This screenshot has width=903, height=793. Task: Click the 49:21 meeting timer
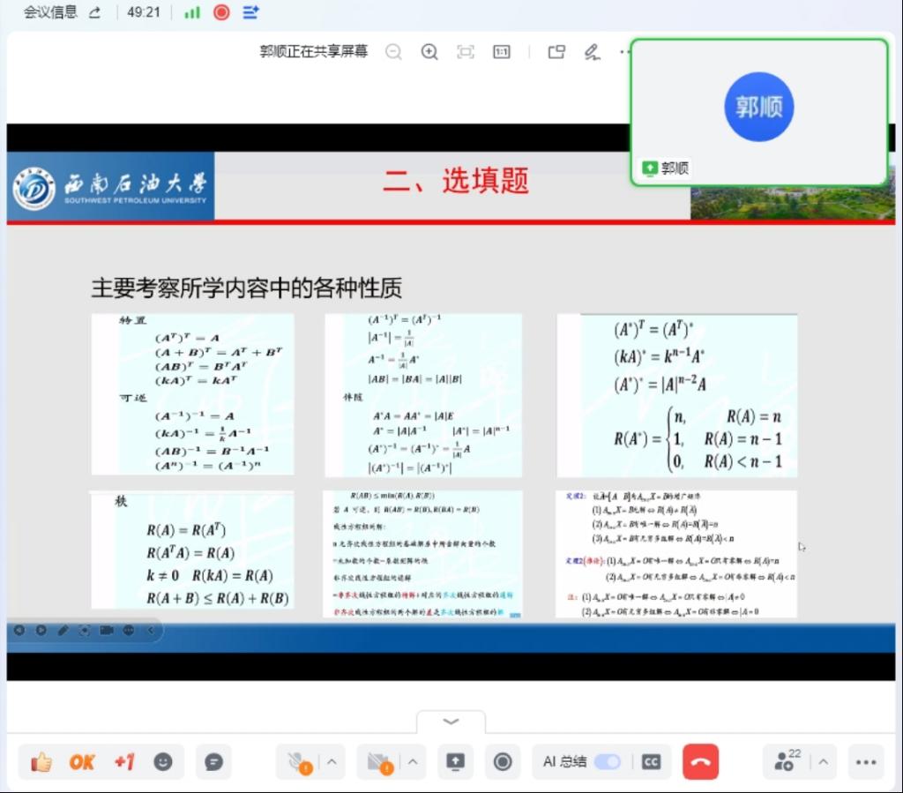point(144,12)
